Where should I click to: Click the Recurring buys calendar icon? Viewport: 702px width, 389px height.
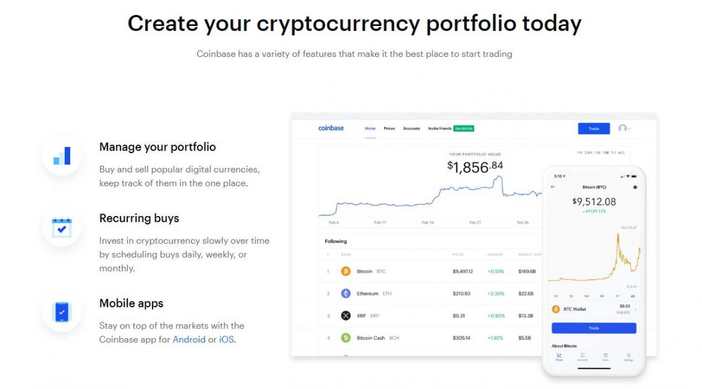[62, 227]
